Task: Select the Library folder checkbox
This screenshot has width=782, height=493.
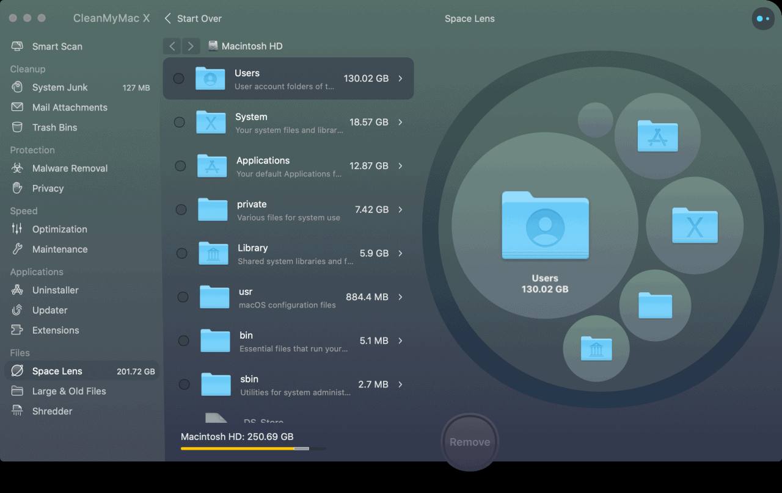Action: [181, 253]
